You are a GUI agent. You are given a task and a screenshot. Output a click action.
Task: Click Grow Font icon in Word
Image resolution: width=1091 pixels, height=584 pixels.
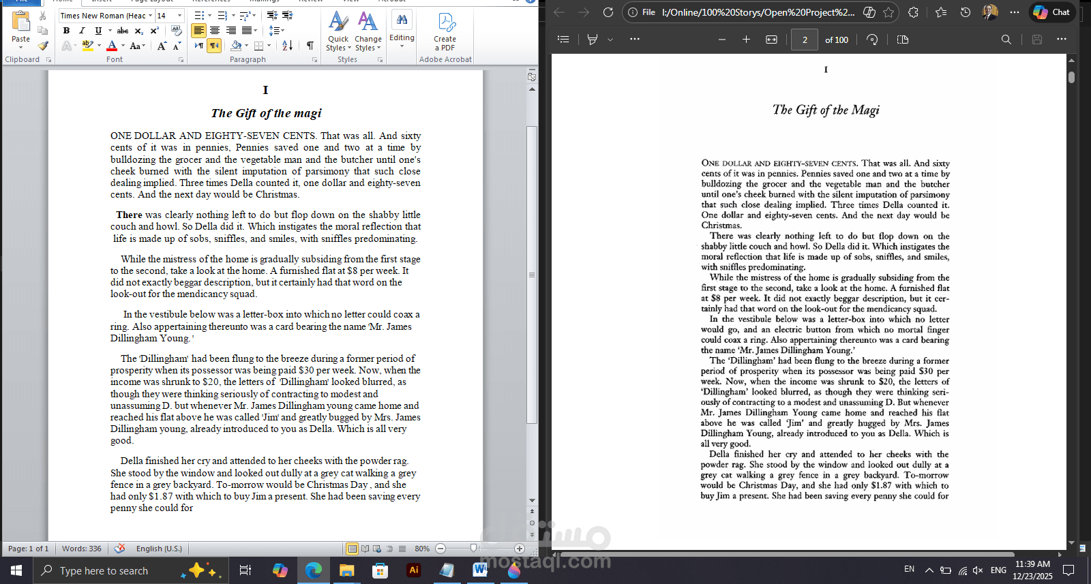point(162,46)
